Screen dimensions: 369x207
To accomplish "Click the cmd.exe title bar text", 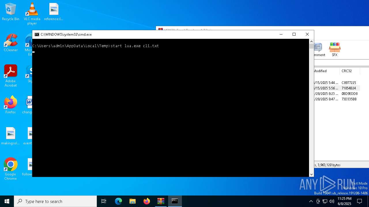I will click(x=66, y=34).
